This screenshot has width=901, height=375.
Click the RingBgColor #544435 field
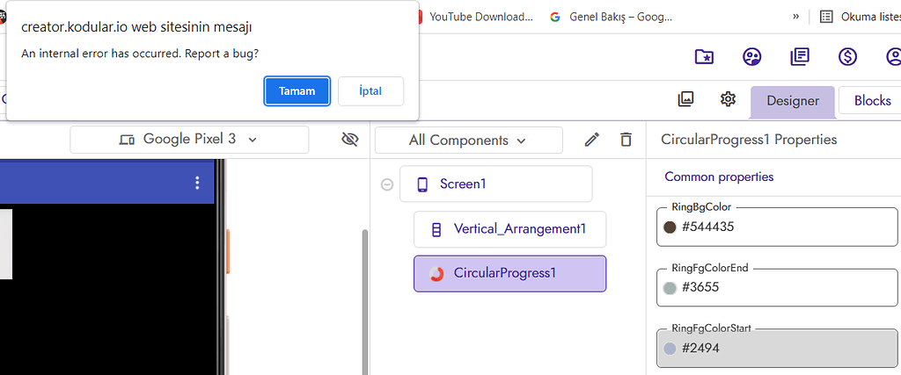click(777, 227)
